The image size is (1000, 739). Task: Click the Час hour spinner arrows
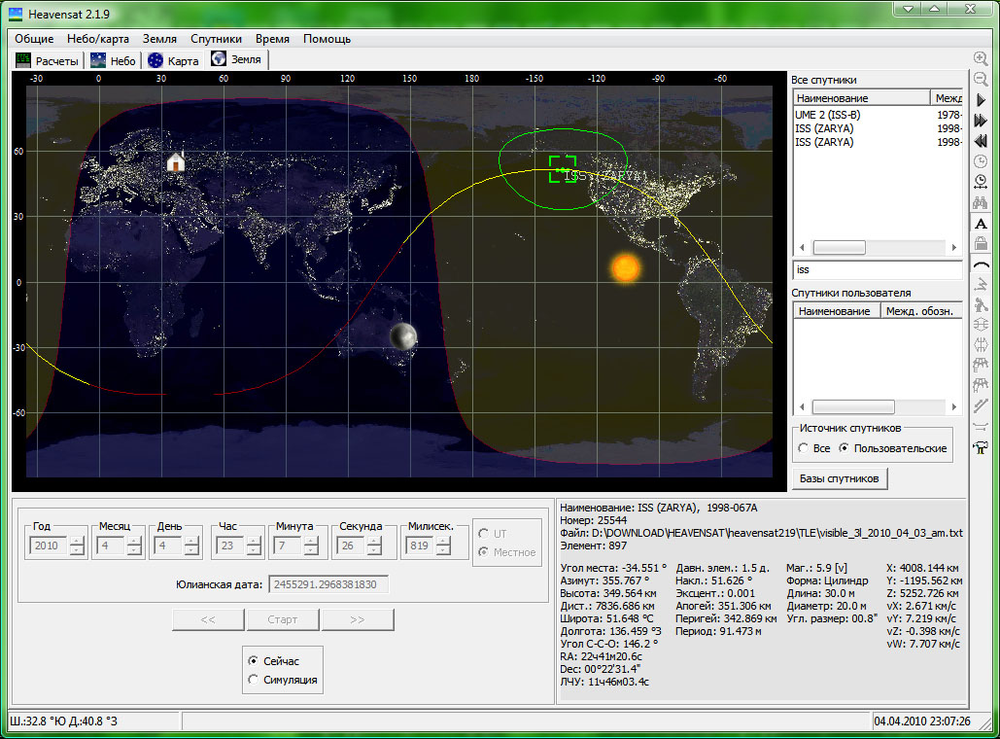(x=254, y=545)
